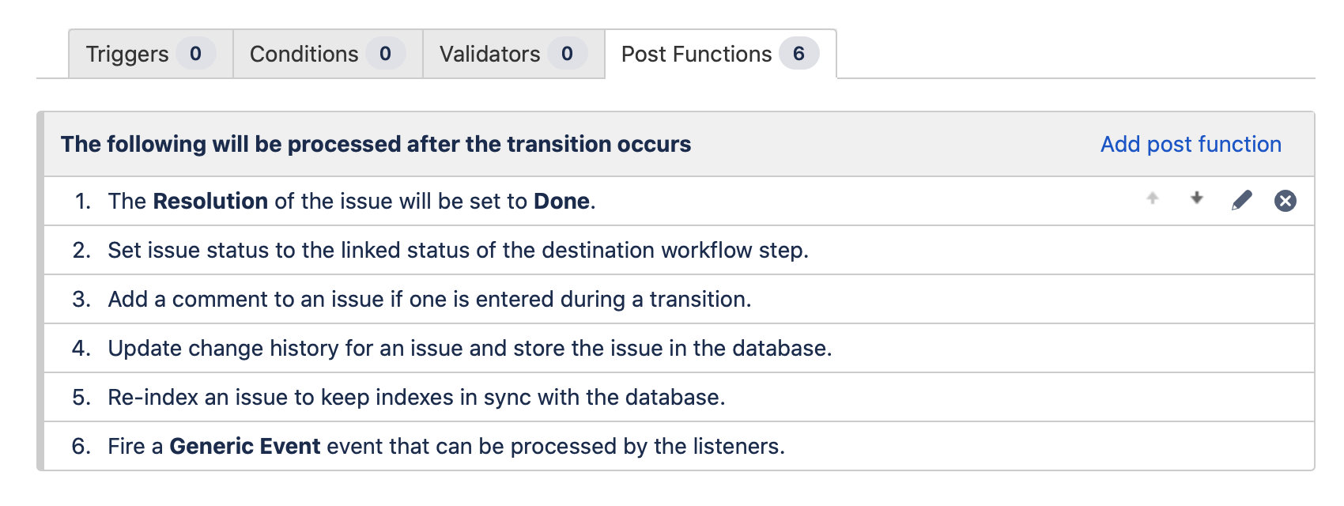Click the 'processed after the transition occurs' heading
The height and width of the screenshot is (506, 1344).
[376, 144]
